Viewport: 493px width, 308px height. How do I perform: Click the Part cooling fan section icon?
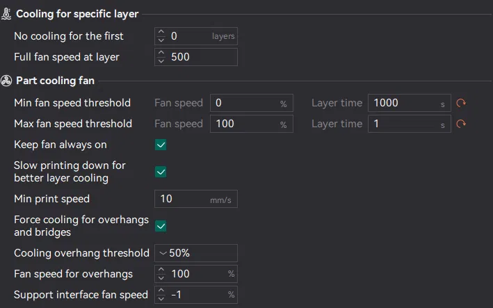[7, 81]
